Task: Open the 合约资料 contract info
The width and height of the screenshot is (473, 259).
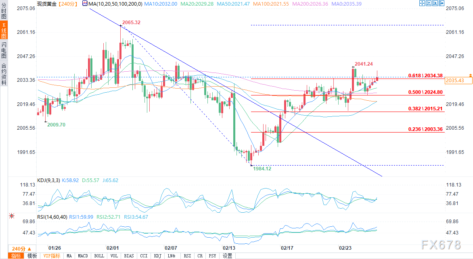Action: pos(4,73)
